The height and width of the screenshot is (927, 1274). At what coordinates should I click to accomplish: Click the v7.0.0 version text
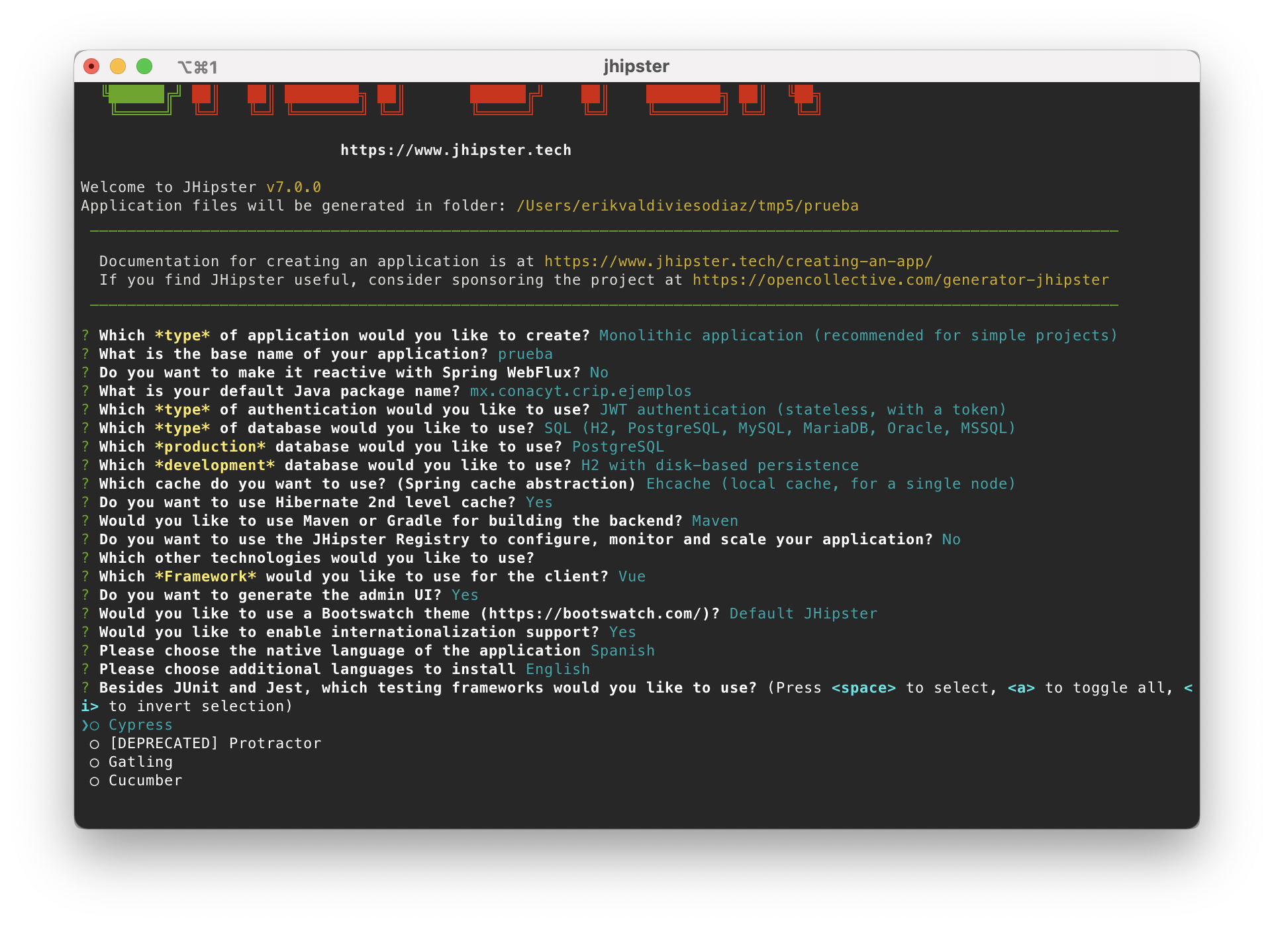click(293, 187)
